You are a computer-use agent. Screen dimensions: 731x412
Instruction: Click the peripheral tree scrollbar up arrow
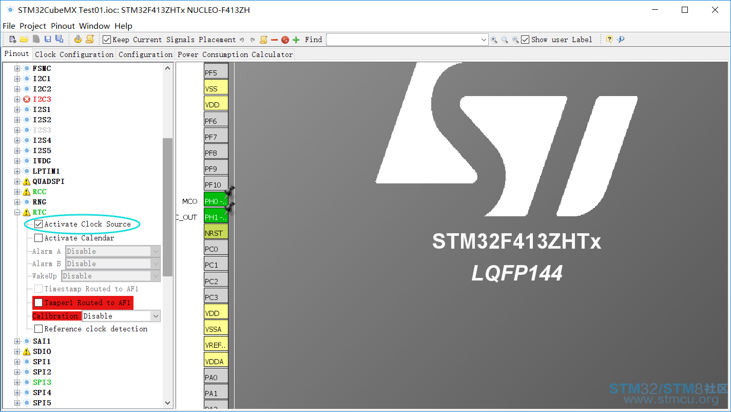pos(167,68)
